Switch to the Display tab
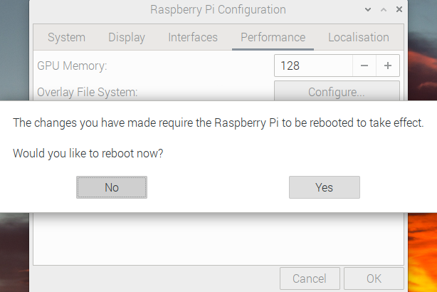 click(127, 38)
